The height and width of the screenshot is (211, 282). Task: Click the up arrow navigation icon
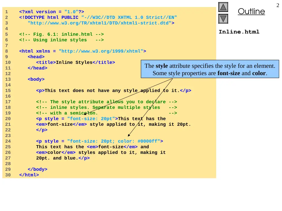tap(223, 7)
